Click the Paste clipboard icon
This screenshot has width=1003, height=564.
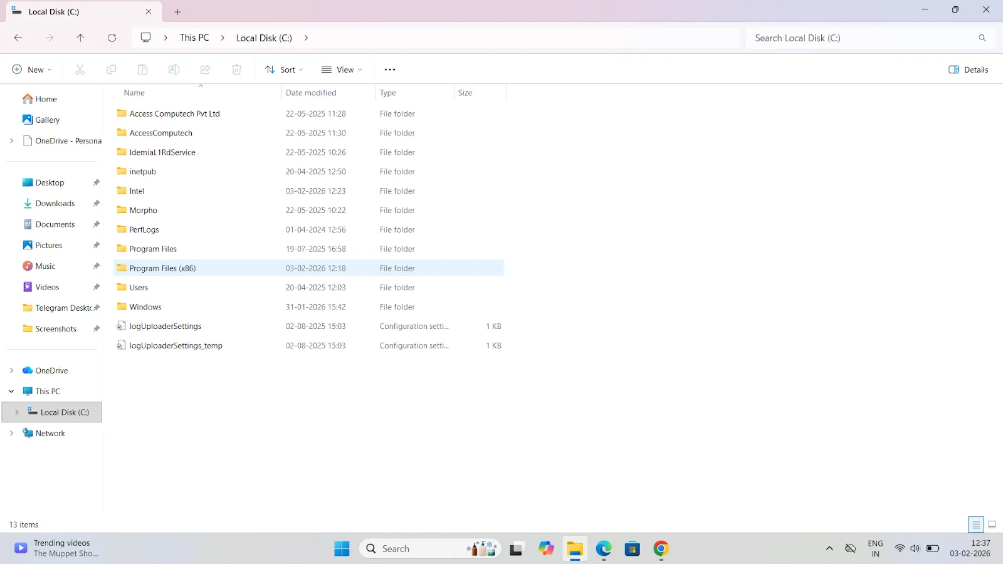pyautogui.click(x=142, y=70)
